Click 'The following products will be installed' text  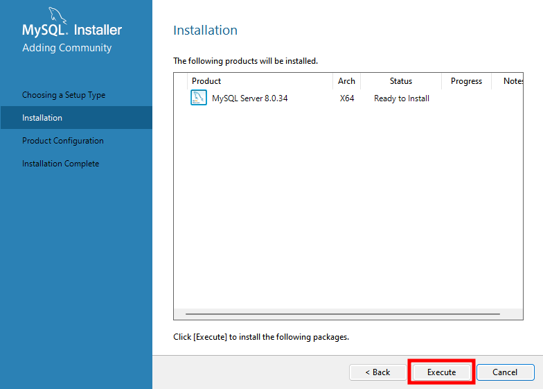click(x=245, y=61)
